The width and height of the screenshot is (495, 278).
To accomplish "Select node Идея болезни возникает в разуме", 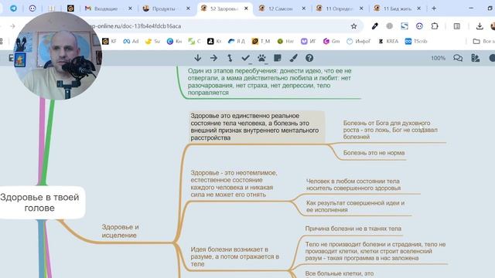I will (x=234, y=256).
